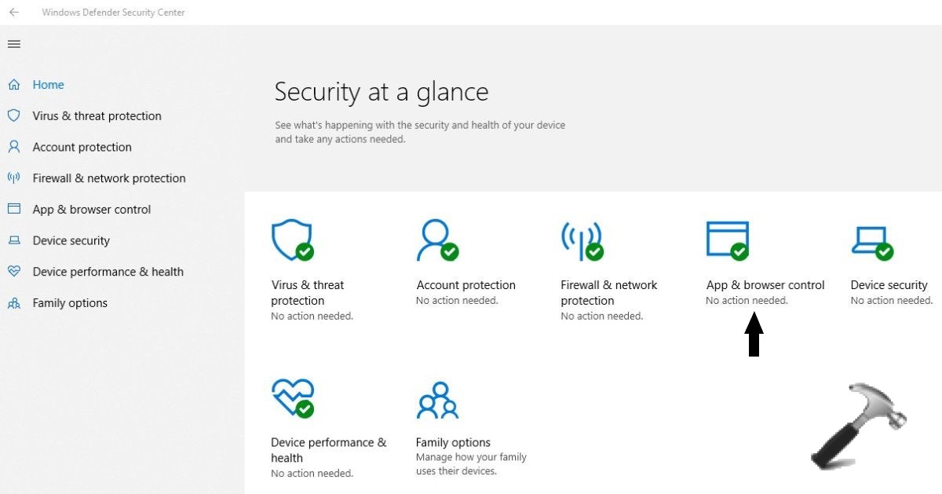
Task: Click the Family options icon in sidebar
Action: 14,302
